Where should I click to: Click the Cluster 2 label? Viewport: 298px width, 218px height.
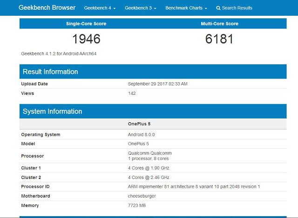tap(31, 178)
